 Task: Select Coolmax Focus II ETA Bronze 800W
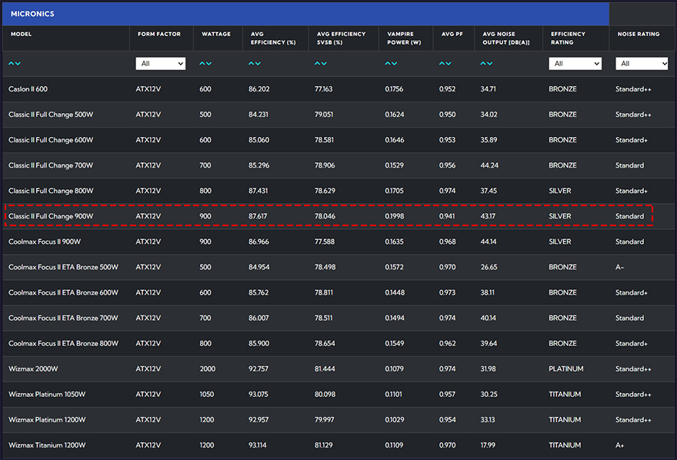click(x=63, y=344)
